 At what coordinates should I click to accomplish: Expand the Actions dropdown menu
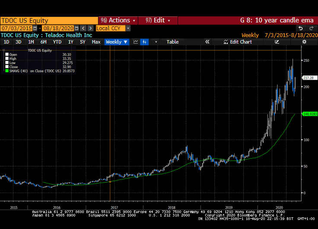click(x=118, y=20)
